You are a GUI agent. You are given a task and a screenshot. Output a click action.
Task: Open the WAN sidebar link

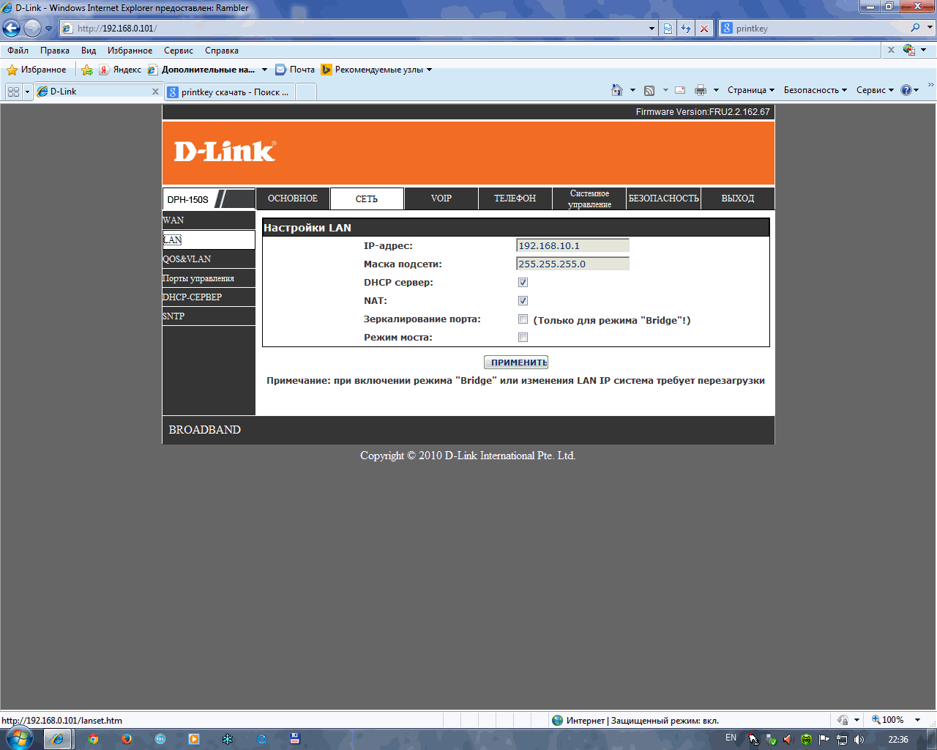173,220
